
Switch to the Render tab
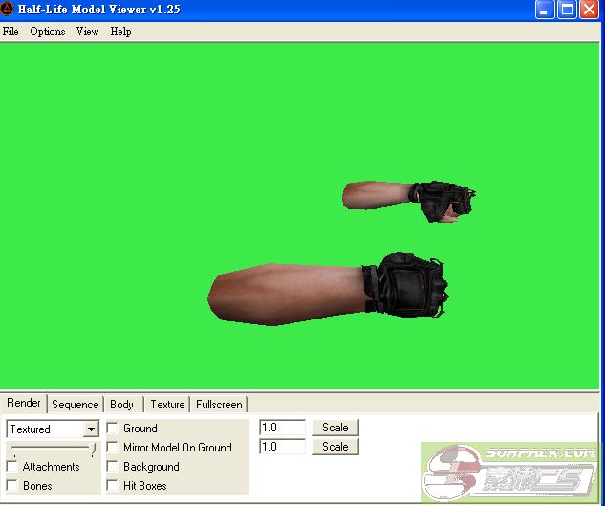24,403
